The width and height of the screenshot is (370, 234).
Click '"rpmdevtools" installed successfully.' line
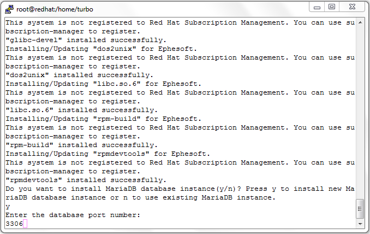pyautogui.click(x=86, y=180)
